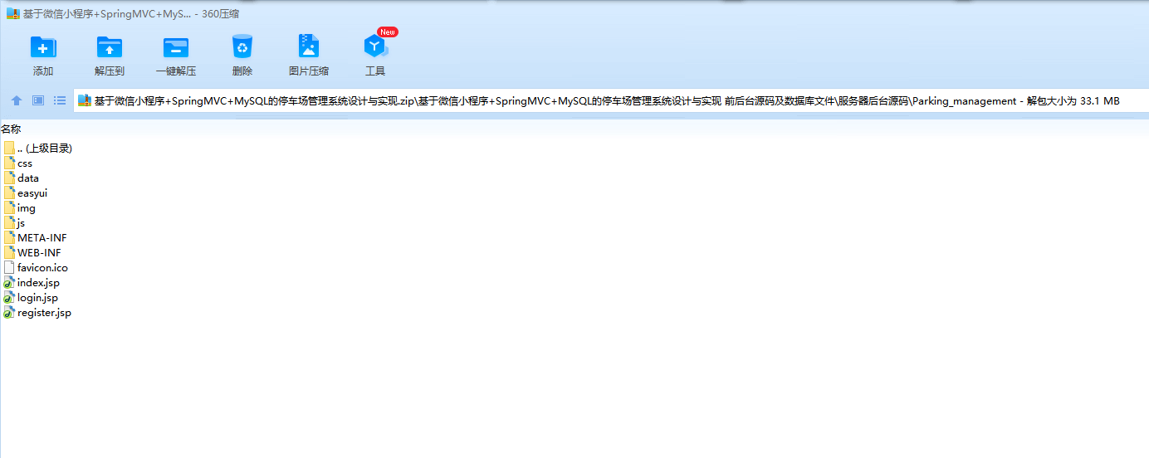Click the archive icon in the path bar

point(85,101)
